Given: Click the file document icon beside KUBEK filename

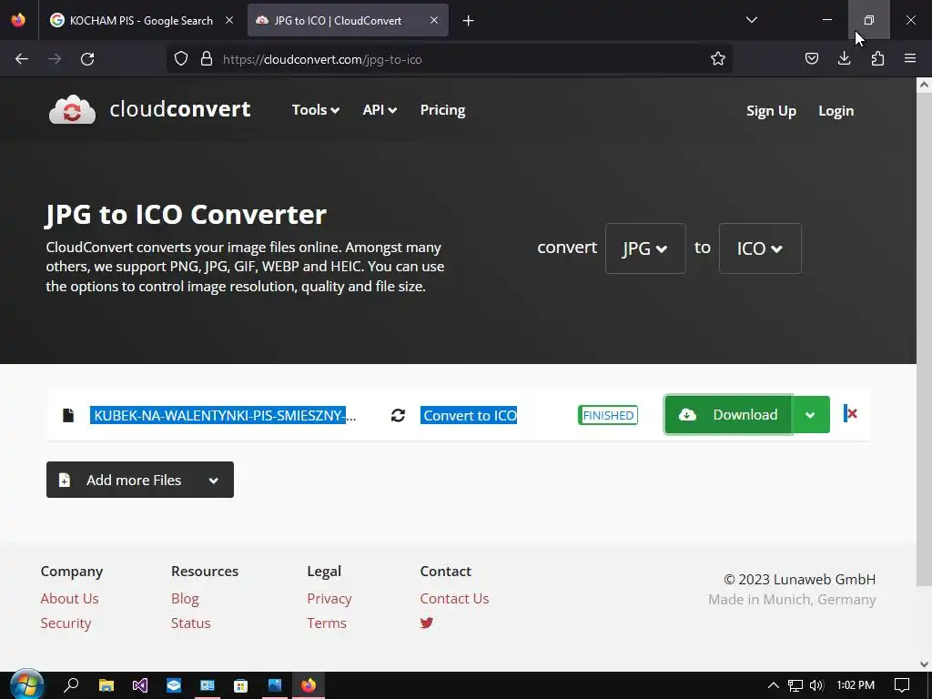Looking at the screenshot, I should (x=68, y=415).
